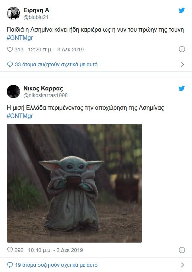Open the Baby Yoda tweet image
This screenshot has width=192, height=272.
pos(74,183)
